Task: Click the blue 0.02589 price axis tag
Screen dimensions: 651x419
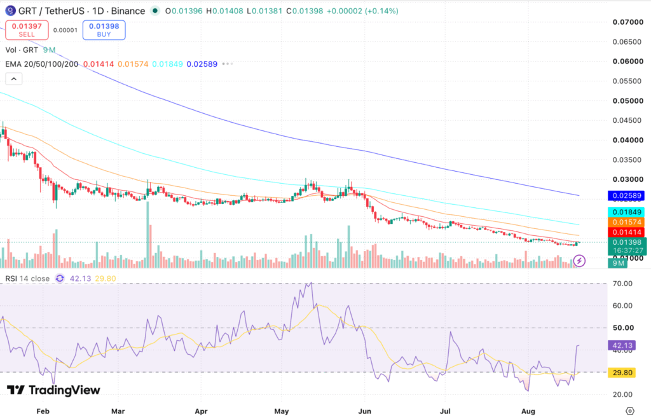Action: 626,196
